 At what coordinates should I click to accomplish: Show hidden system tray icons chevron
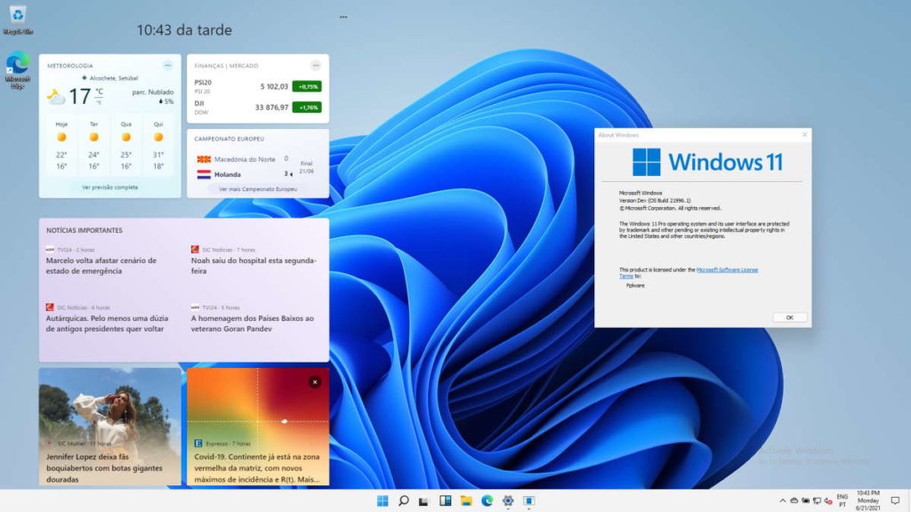(x=783, y=500)
